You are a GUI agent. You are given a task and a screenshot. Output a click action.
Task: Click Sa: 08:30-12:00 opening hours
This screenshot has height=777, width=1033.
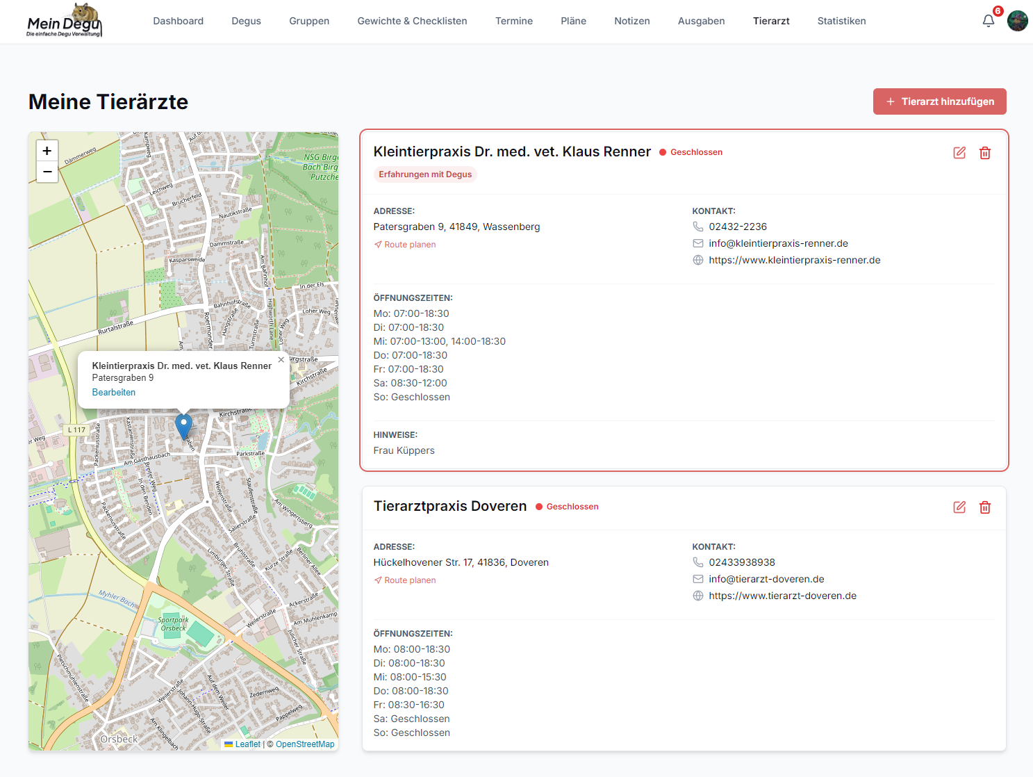(411, 383)
